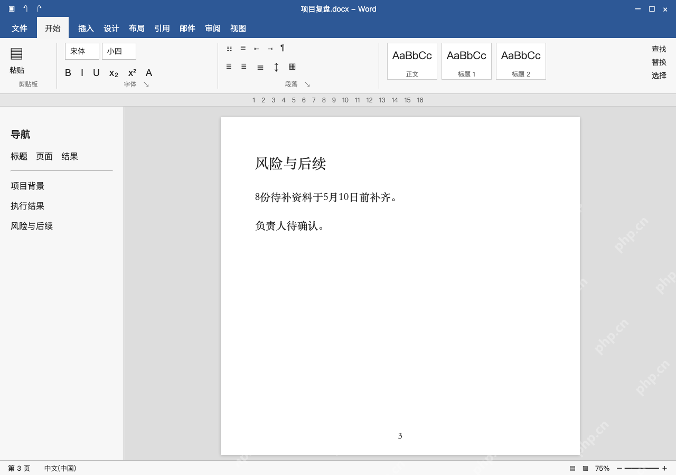Click the zoom in plus button

pos(664,468)
